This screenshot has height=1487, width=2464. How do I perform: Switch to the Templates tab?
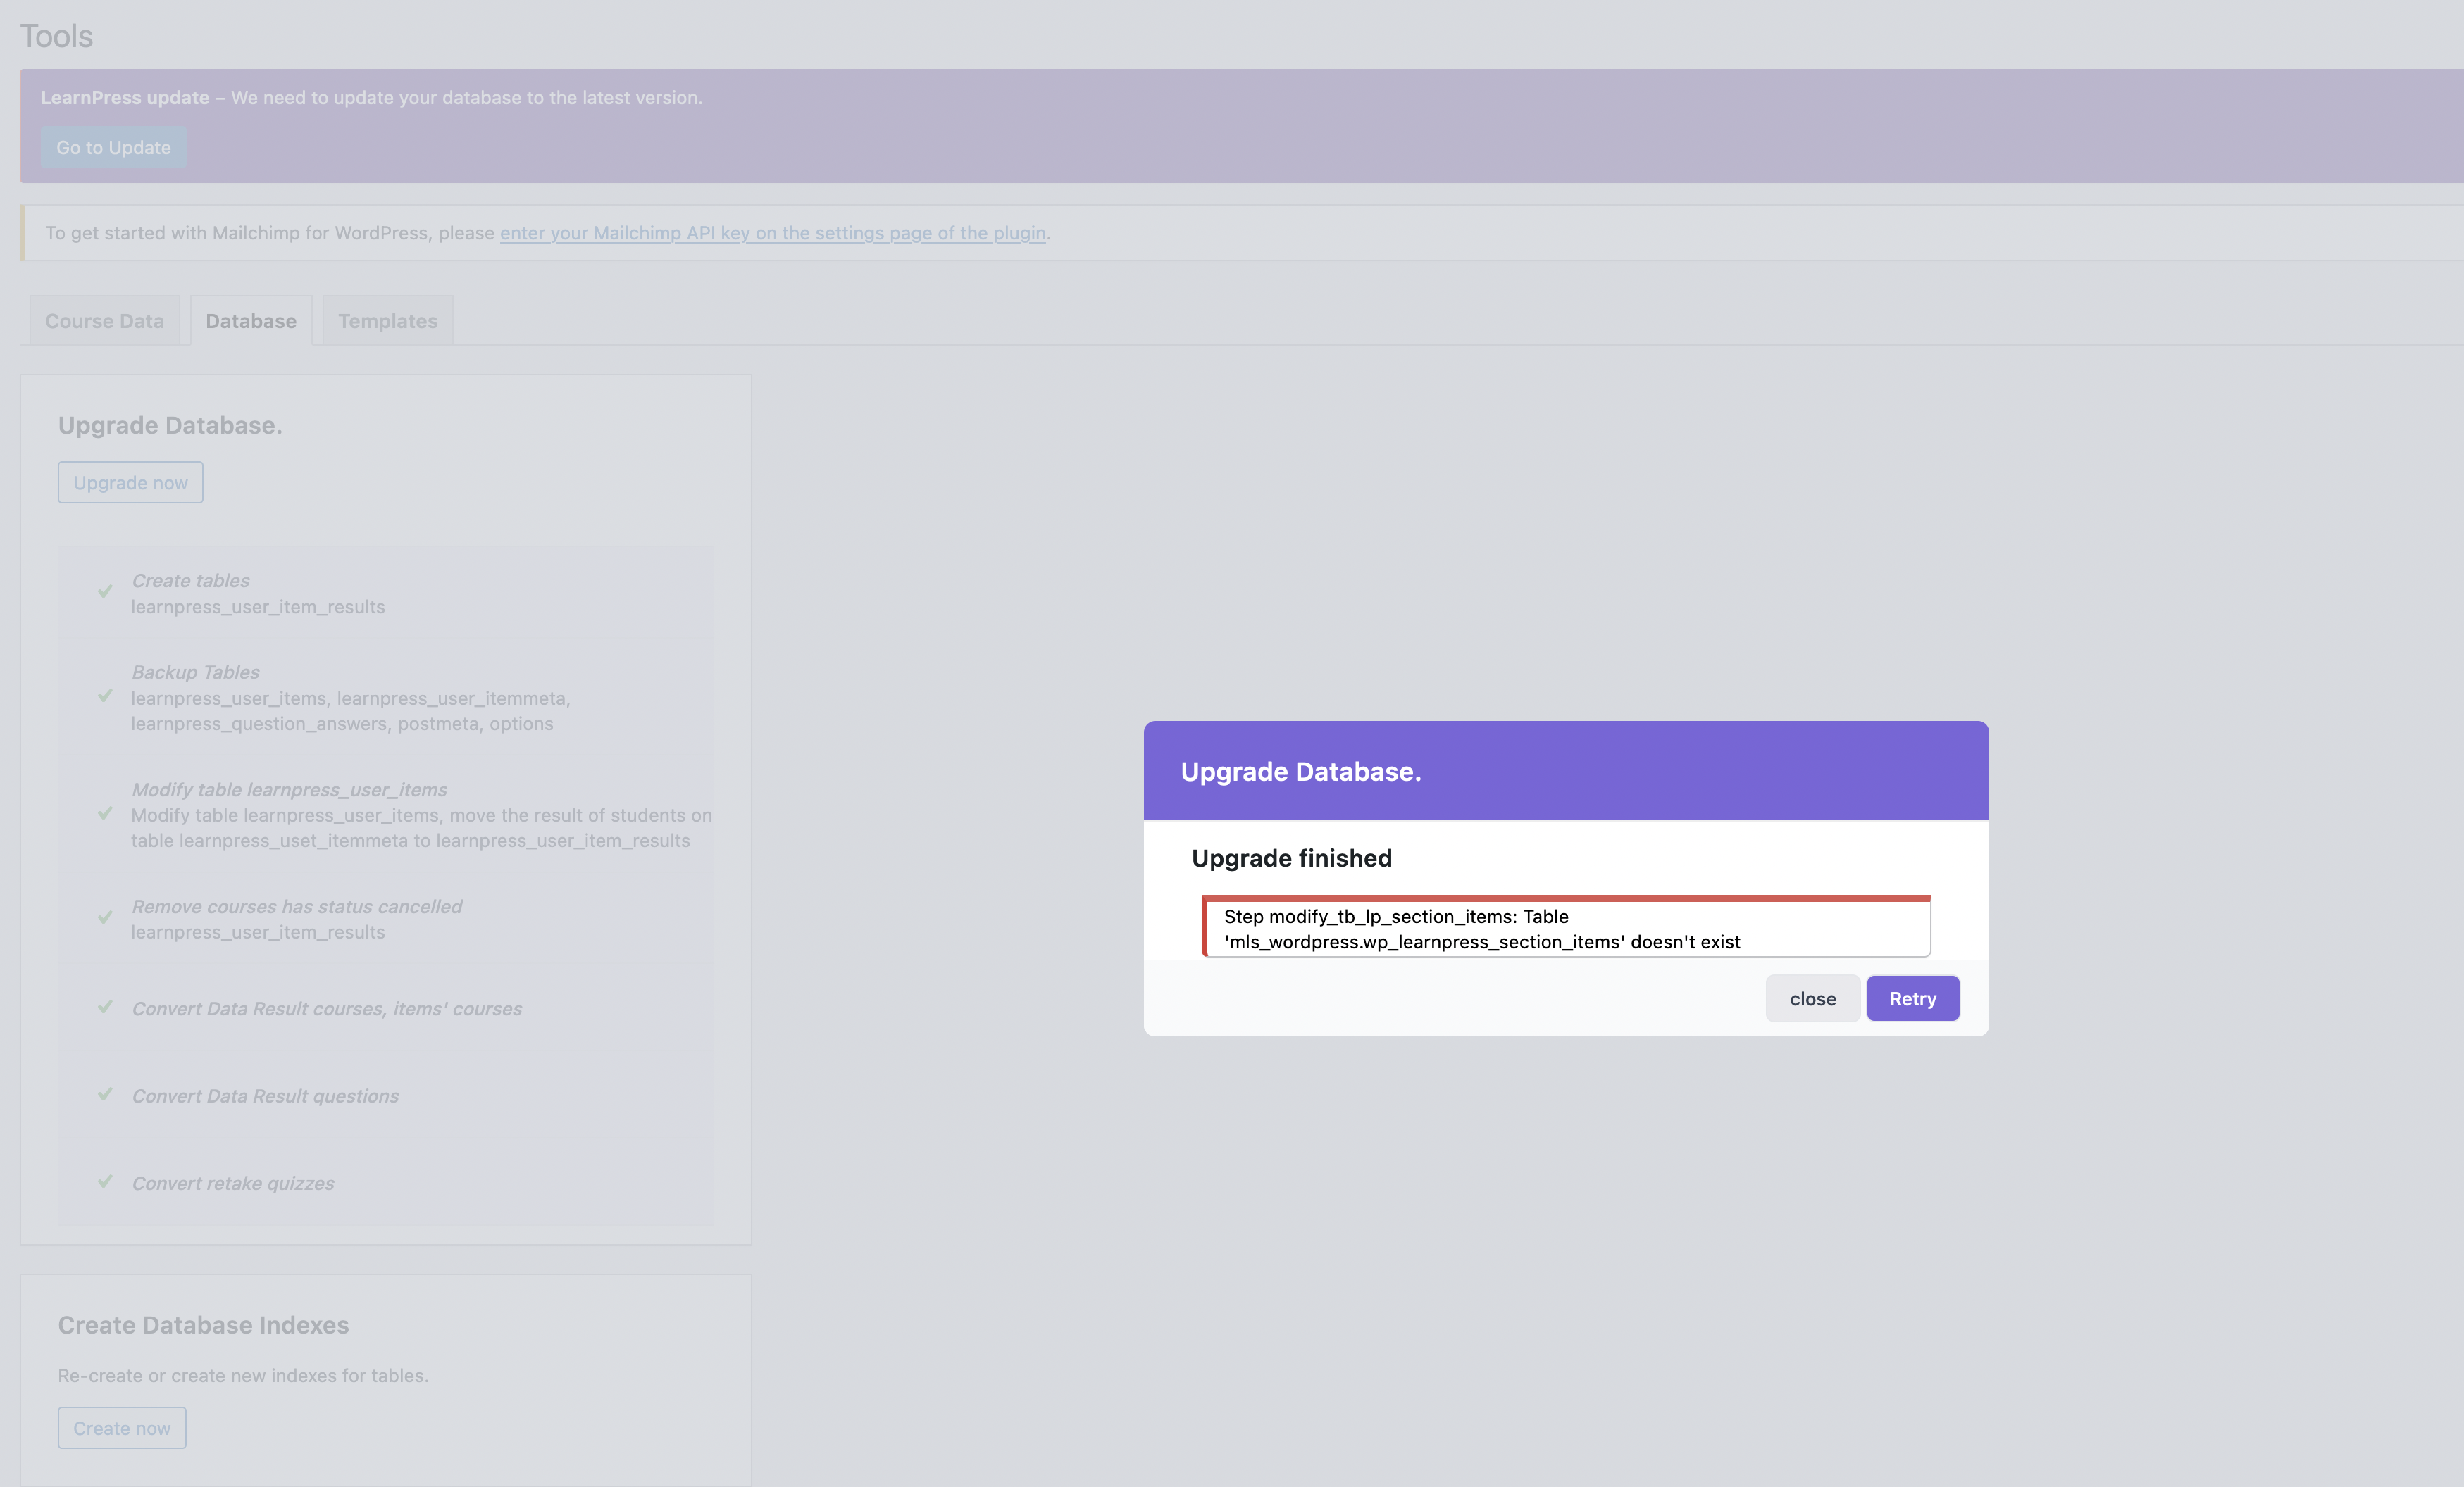coord(387,320)
